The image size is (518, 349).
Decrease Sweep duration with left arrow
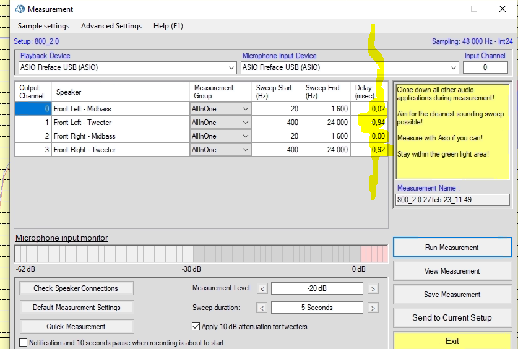(x=262, y=308)
